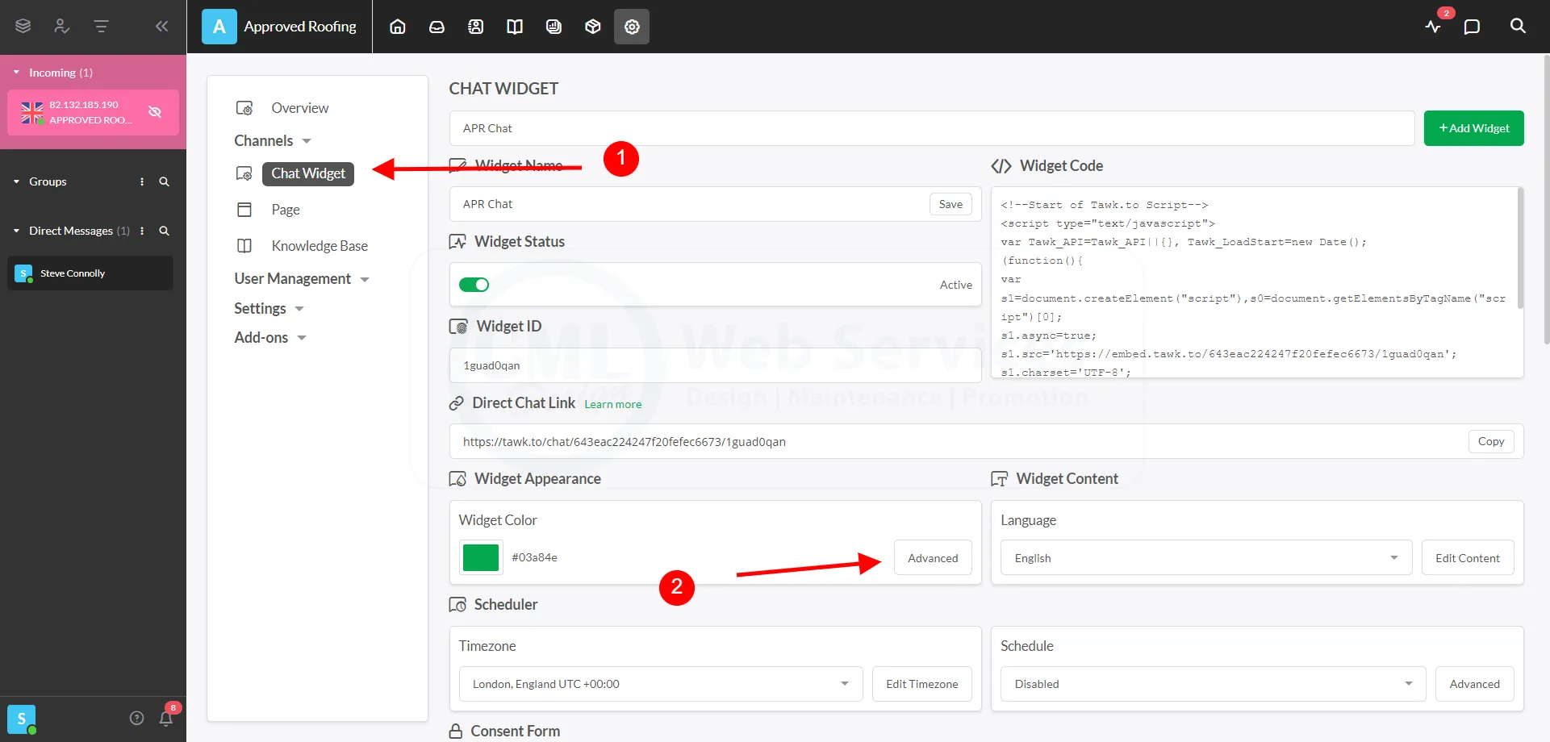The height and width of the screenshot is (742, 1550).
Task: Open the Reporting chart icon
Action: point(554,26)
